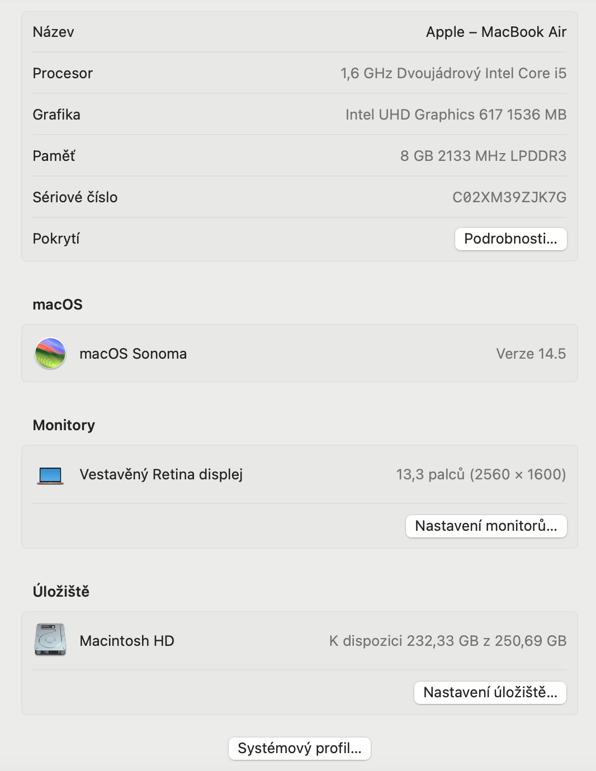Select the serial number C02XM39ZJK7G

509,197
